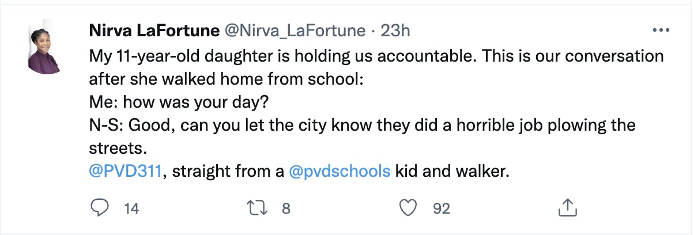Click the tweet's opening sentence about daughter
Screen dimensions: 694x235
pos(376,58)
